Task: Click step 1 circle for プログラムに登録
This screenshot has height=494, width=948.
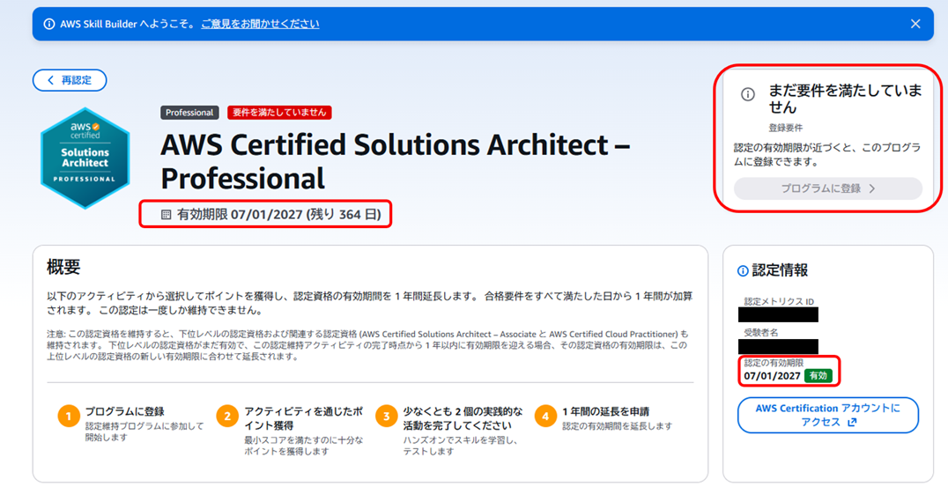Action: (x=69, y=417)
